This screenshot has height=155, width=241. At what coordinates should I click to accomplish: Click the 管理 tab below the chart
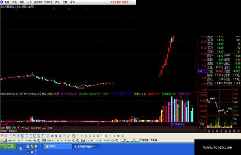(14, 128)
